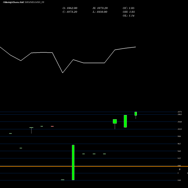Click the high value H: 1073.20
The height and width of the screenshot is (188, 188).
pos(100,8)
